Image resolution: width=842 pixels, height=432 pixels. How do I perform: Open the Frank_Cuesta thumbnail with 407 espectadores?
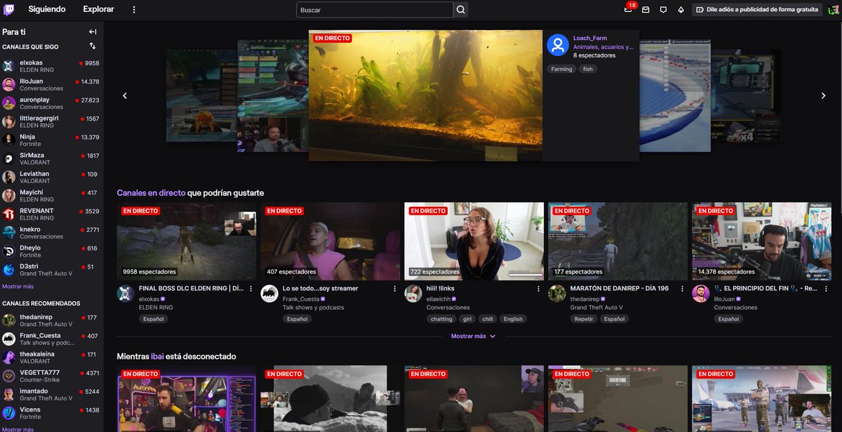point(330,241)
